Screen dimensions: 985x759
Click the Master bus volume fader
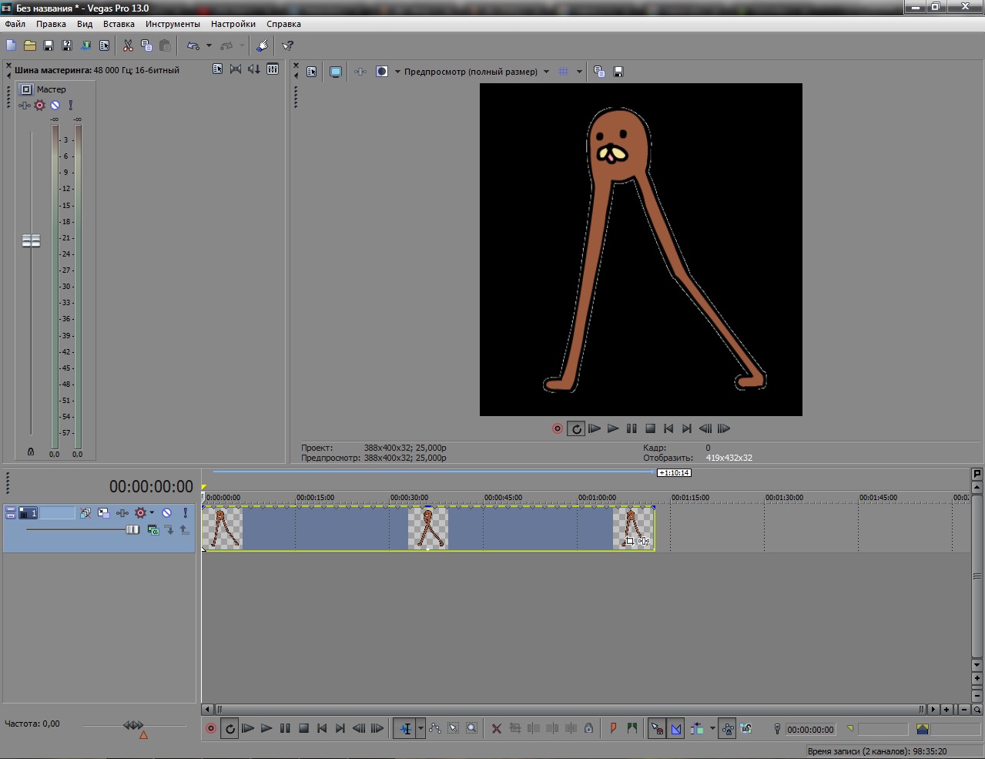click(x=31, y=241)
